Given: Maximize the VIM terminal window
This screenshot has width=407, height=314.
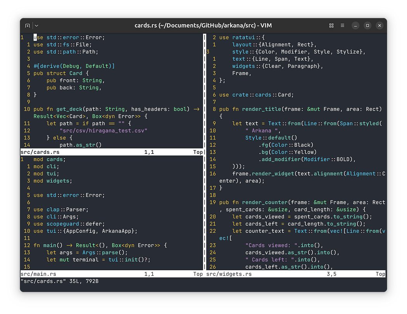Looking at the screenshot, I should pyautogui.click(x=367, y=26).
